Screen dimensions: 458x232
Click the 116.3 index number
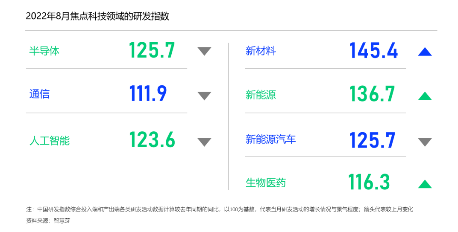(x=369, y=182)
